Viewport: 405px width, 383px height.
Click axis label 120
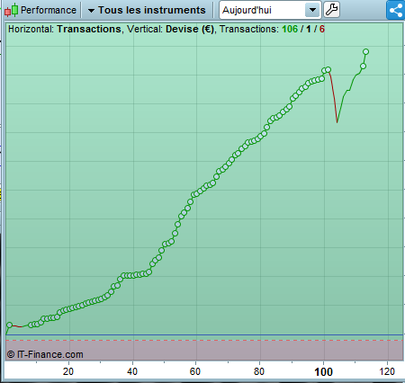pos(387,371)
